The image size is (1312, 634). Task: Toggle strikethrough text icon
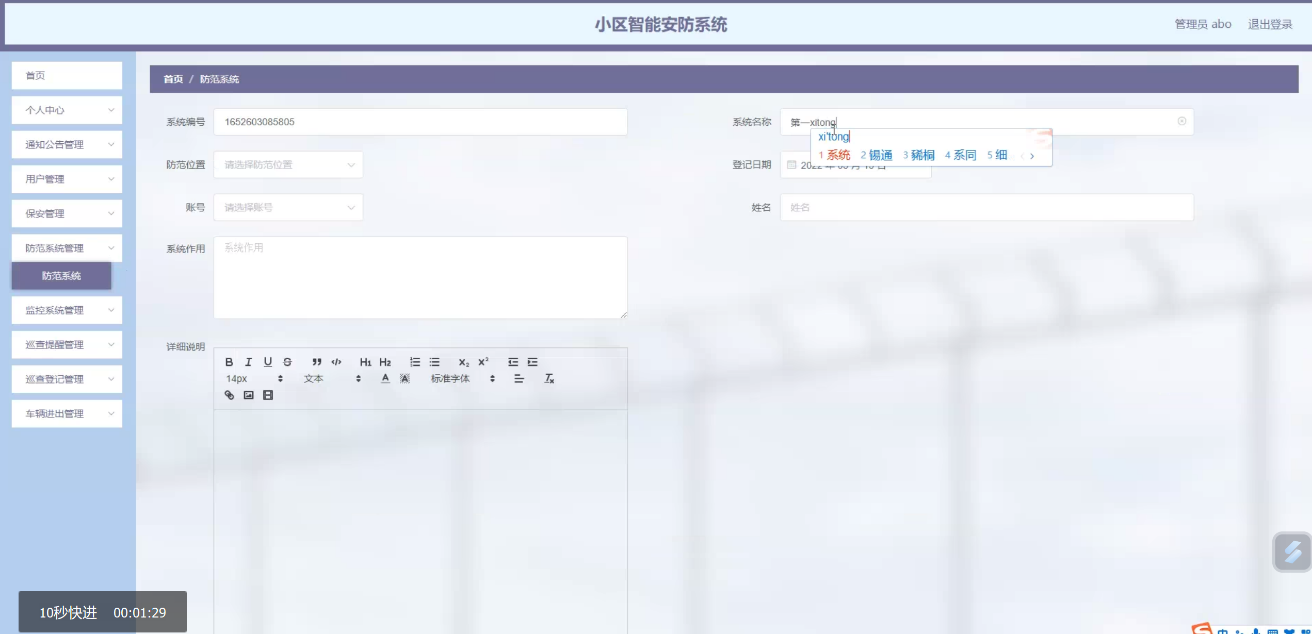(x=287, y=362)
